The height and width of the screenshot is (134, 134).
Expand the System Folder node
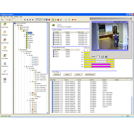(18, 27)
